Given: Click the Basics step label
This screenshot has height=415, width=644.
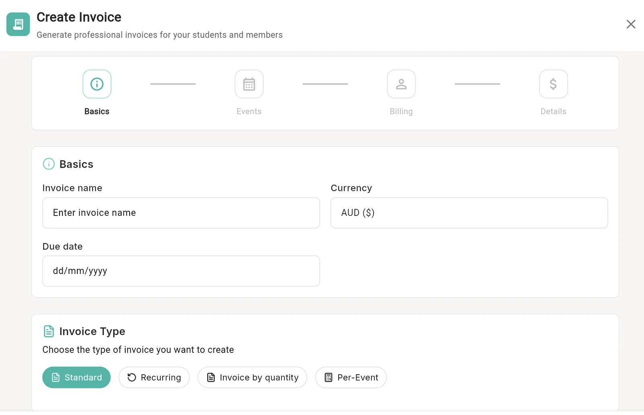Looking at the screenshot, I should point(97,112).
